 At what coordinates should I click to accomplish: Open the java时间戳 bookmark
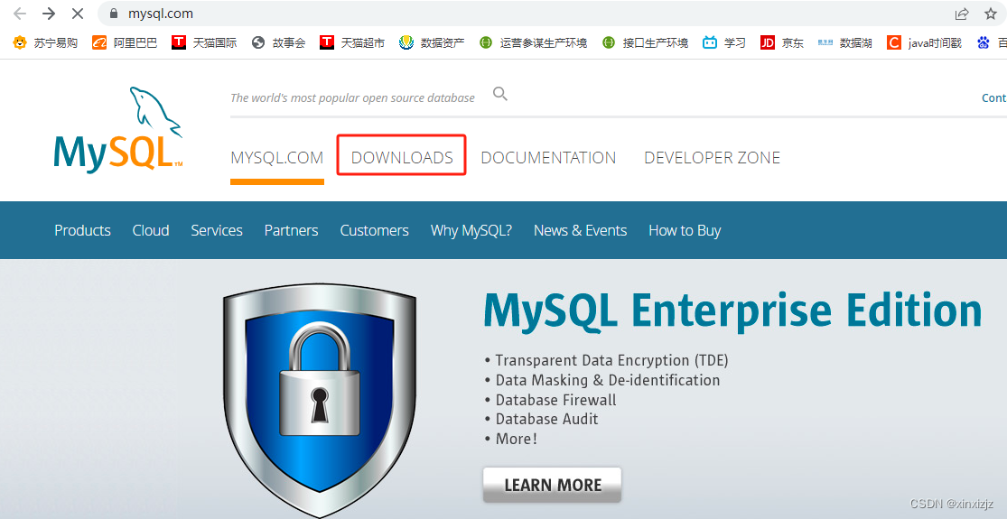click(924, 43)
